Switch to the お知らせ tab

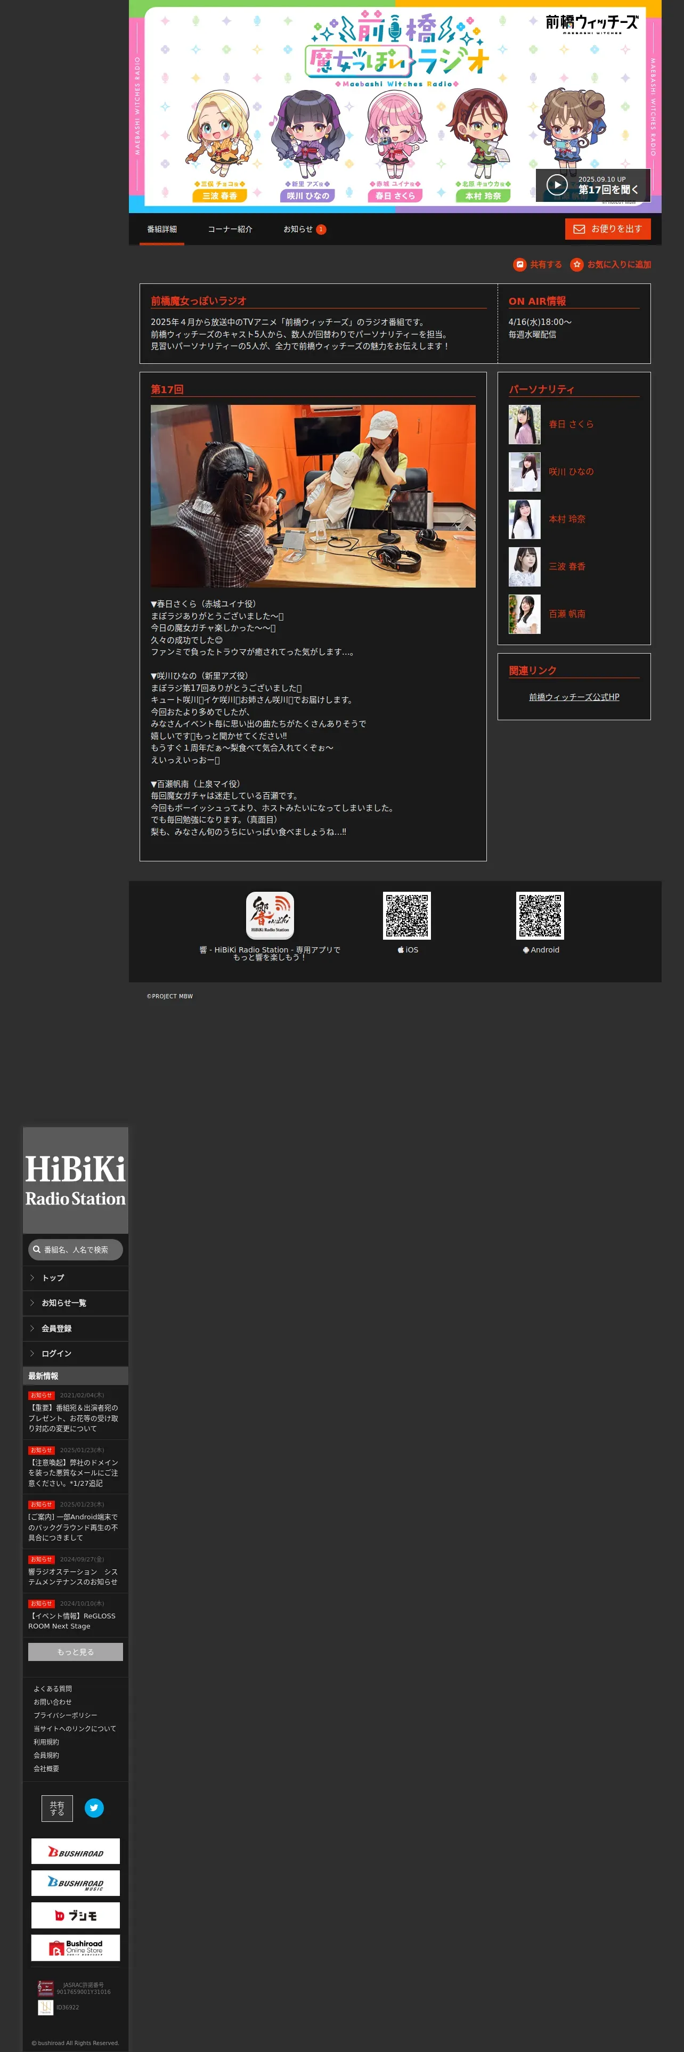click(304, 230)
